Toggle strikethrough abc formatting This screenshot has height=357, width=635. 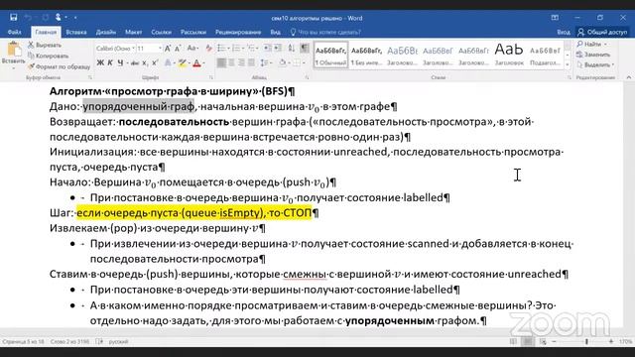point(135,62)
